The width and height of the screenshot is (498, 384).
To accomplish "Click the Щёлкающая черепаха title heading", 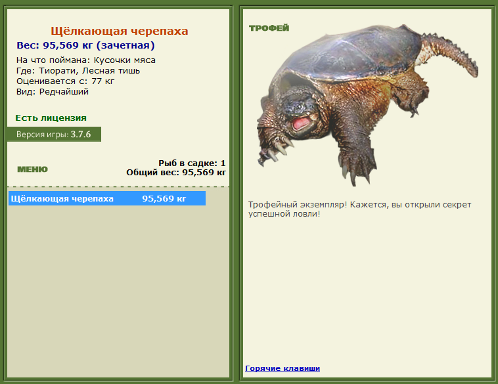I will 120,31.
